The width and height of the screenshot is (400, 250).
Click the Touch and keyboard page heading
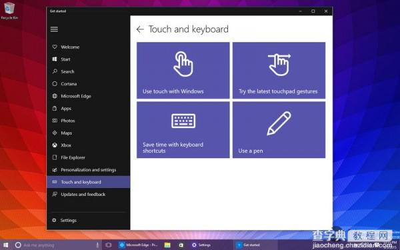pos(189,29)
